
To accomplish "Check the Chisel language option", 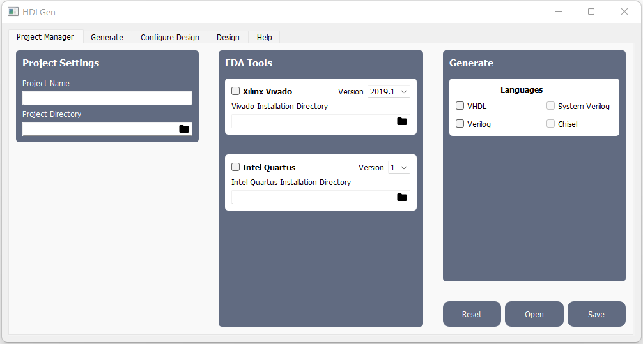I will point(550,124).
